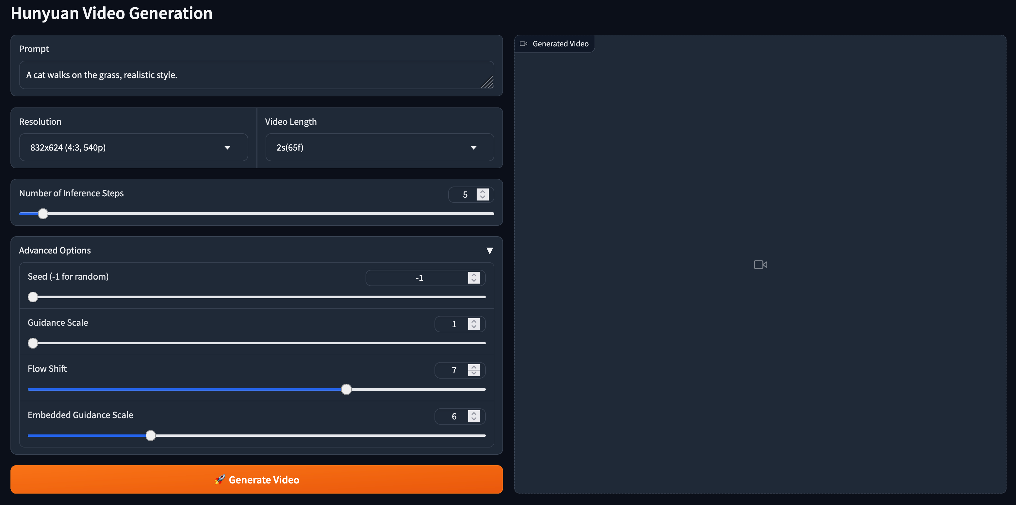This screenshot has height=505, width=1016.
Task: Click the Guidance Scale label
Action: (58, 322)
